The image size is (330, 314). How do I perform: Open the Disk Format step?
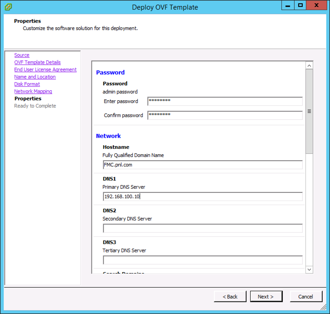pos(27,84)
